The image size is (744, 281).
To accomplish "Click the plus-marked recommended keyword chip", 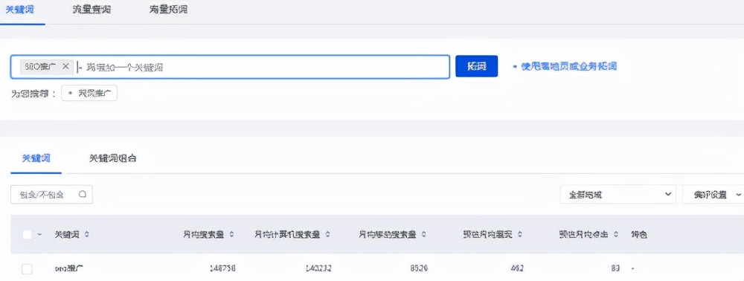I will 89,94.
